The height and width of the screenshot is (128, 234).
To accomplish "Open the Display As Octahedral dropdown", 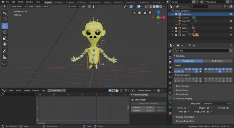I will coord(215,104).
